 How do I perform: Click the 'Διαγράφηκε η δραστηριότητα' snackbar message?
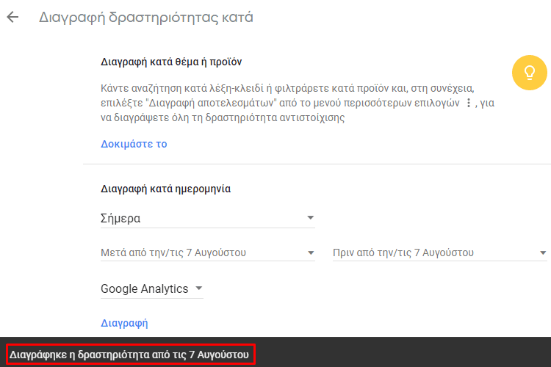coord(129,355)
